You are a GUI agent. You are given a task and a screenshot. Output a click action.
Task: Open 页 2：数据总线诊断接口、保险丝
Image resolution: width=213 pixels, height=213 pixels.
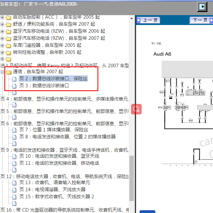tap(53, 79)
